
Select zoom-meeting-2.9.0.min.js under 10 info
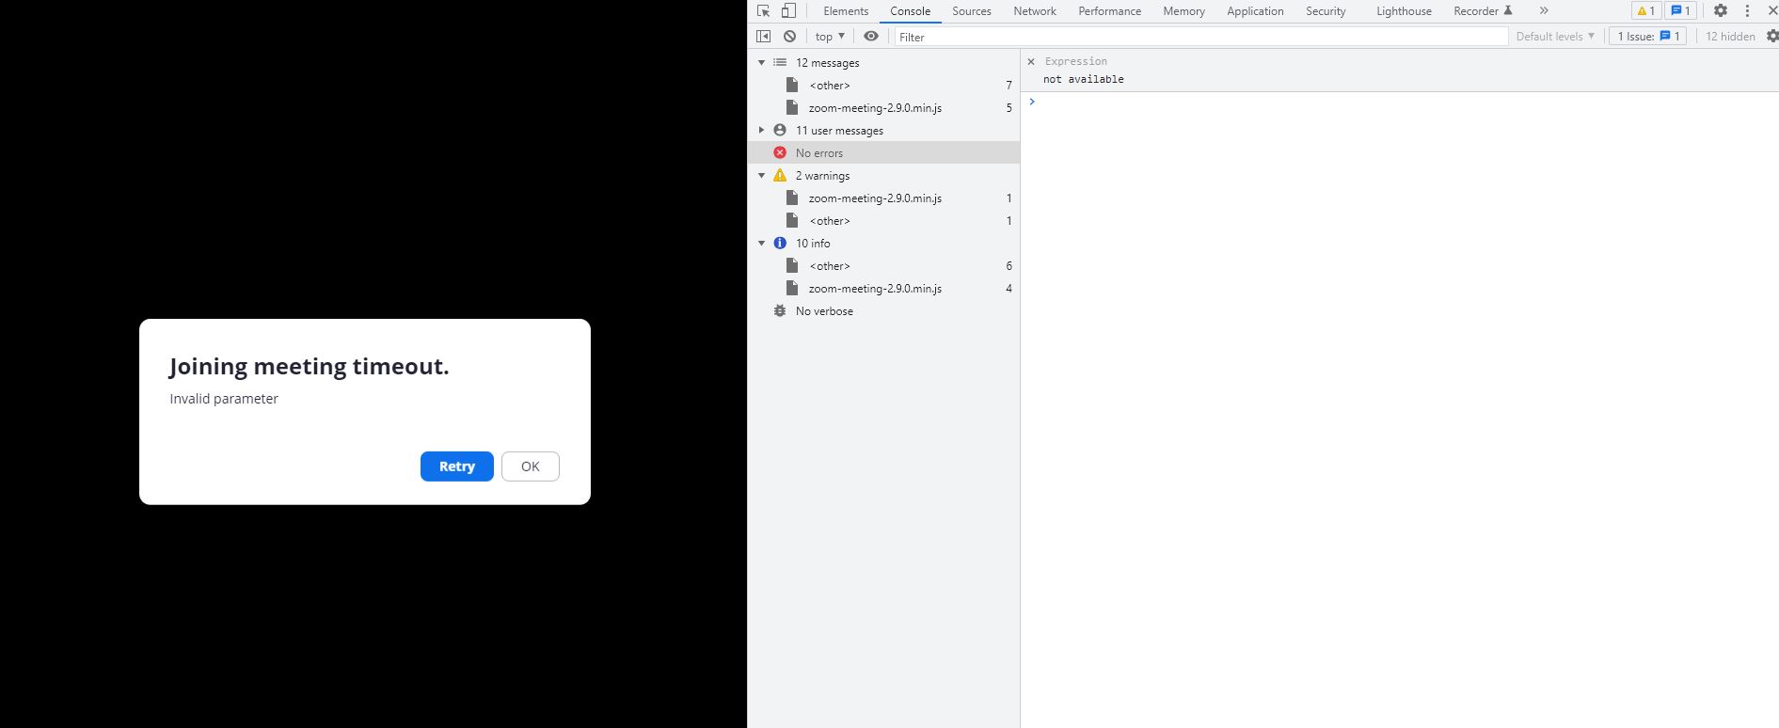point(884,289)
